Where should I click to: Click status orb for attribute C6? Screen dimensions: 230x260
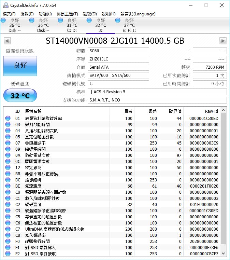pos(8,223)
